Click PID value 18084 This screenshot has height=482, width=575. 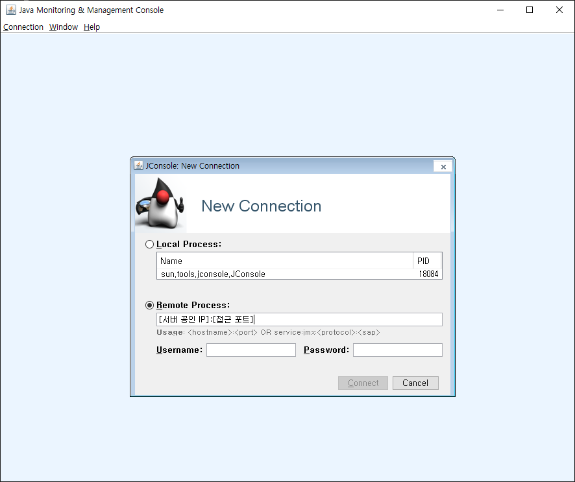tap(428, 274)
